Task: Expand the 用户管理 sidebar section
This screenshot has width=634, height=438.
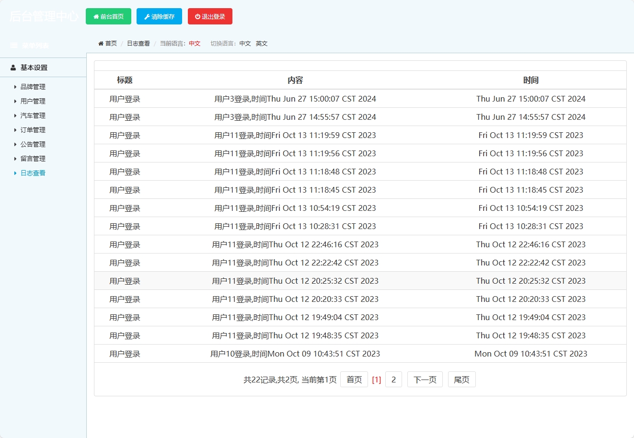Action: click(x=33, y=101)
